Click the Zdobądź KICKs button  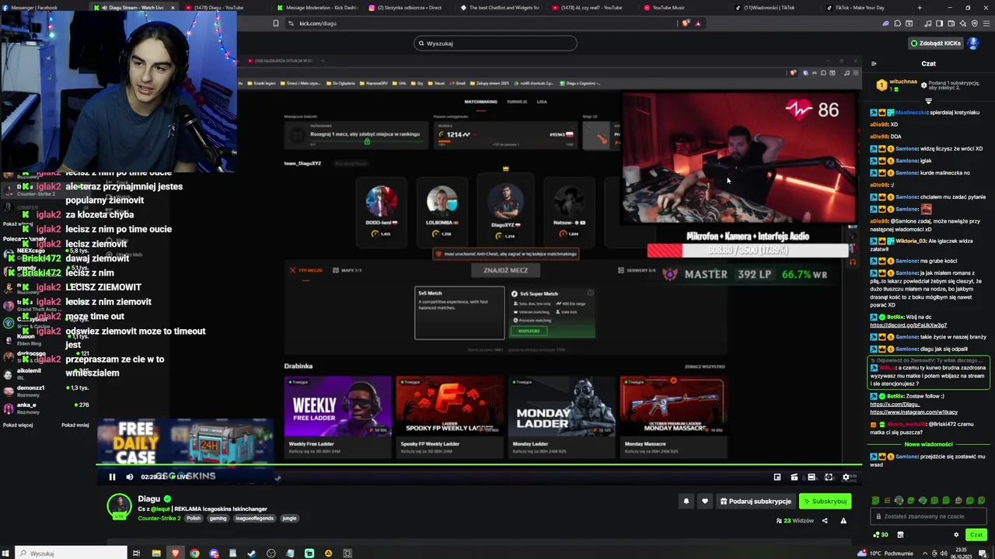936,43
